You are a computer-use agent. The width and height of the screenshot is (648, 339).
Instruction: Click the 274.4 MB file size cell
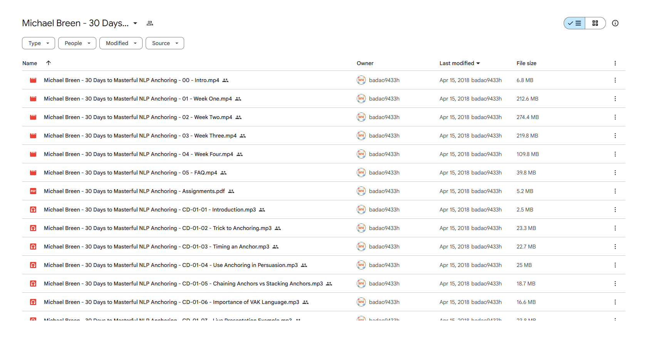click(x=527, y=117)
